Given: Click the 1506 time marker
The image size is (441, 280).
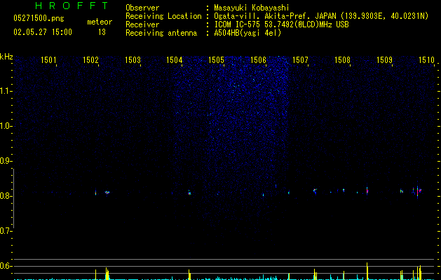Looking at the screenshot, I should pos(258,60).
